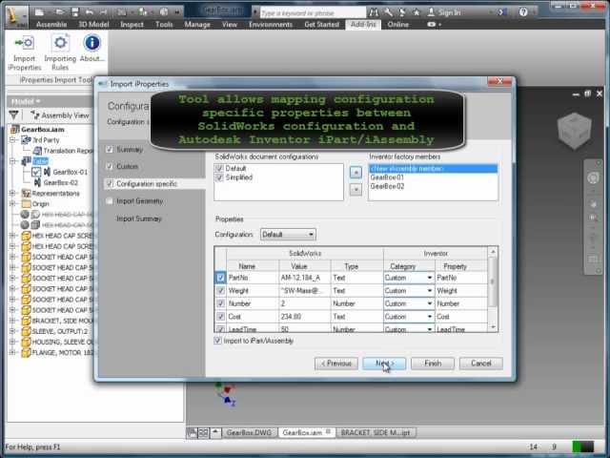This screenshot has width=610, height=458.
Task: Collapse the Table tree node
Action: click(x=12, y=161)
